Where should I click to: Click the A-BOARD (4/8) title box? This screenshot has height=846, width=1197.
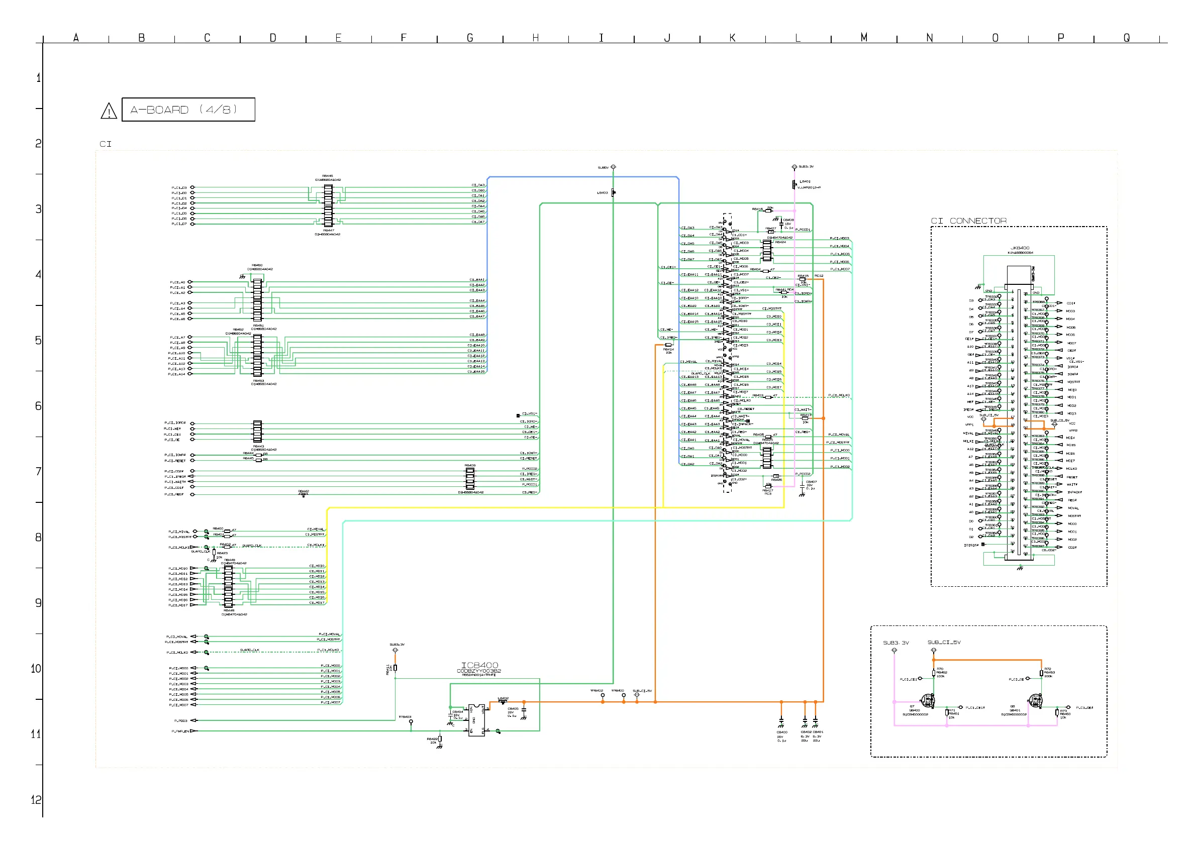[x=188, y=110]
